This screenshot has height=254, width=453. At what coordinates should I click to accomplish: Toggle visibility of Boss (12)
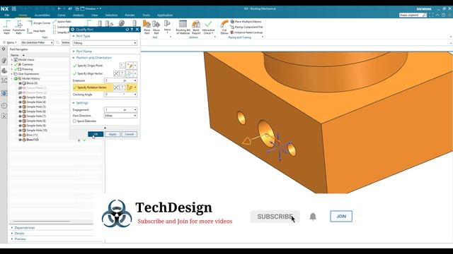[21, 140]
